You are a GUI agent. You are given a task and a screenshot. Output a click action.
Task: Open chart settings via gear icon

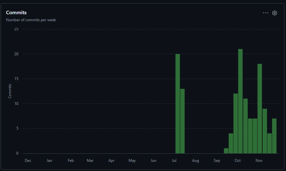[x=275, y=13]
